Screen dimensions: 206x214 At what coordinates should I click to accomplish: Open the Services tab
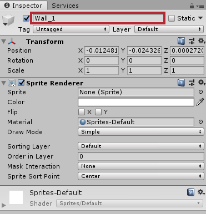point(65,6)
